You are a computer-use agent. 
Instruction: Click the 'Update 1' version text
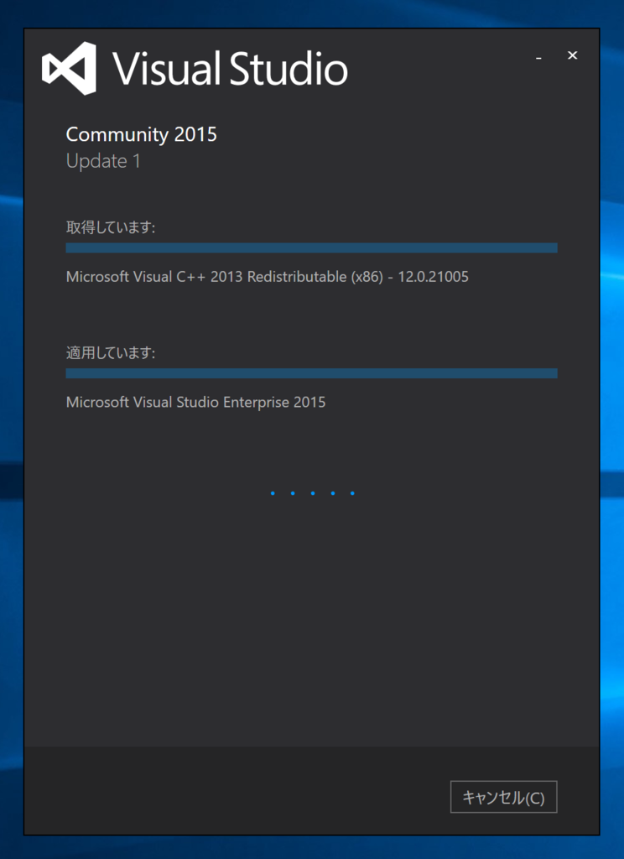coord(103,161)
